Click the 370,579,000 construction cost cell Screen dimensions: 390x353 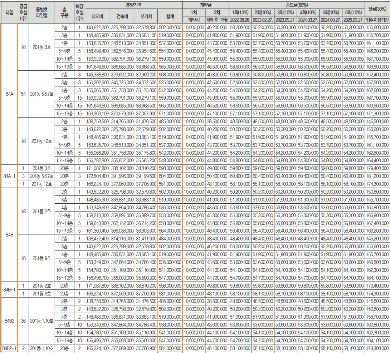click(122, 114)
